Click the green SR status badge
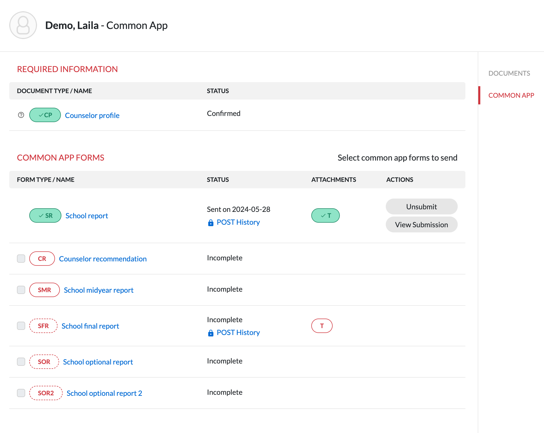Screen dimensions: 544x433 [45, 215]
